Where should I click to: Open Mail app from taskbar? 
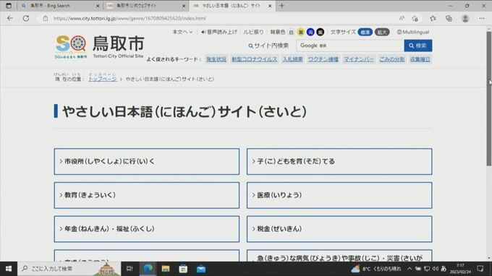[x=201, y=269]
